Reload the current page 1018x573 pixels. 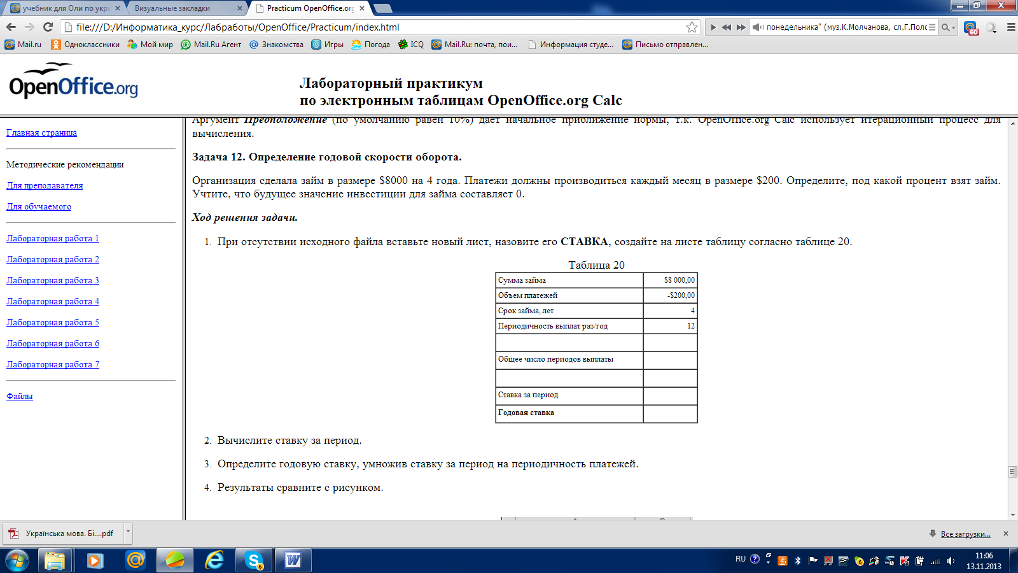[x=48, y=27]
